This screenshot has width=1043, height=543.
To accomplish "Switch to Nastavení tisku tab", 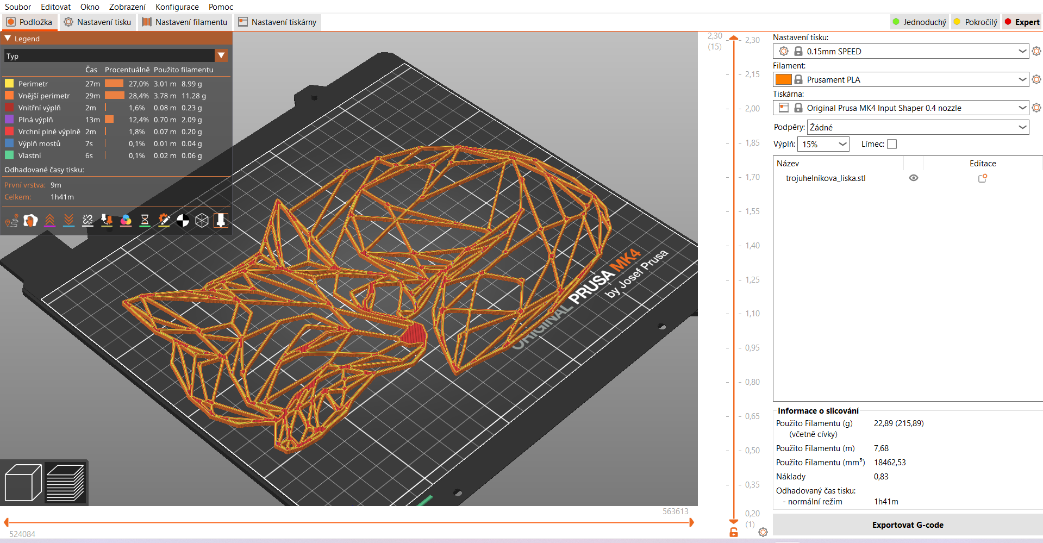I will pos(98,22).
